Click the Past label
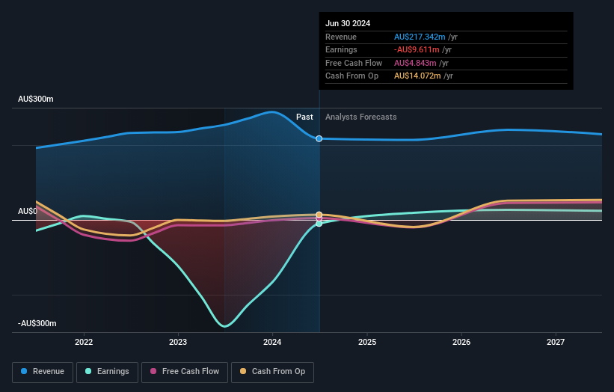Image resolution: width=614 pixels, height=392 pixels. [x=304, y=117]
